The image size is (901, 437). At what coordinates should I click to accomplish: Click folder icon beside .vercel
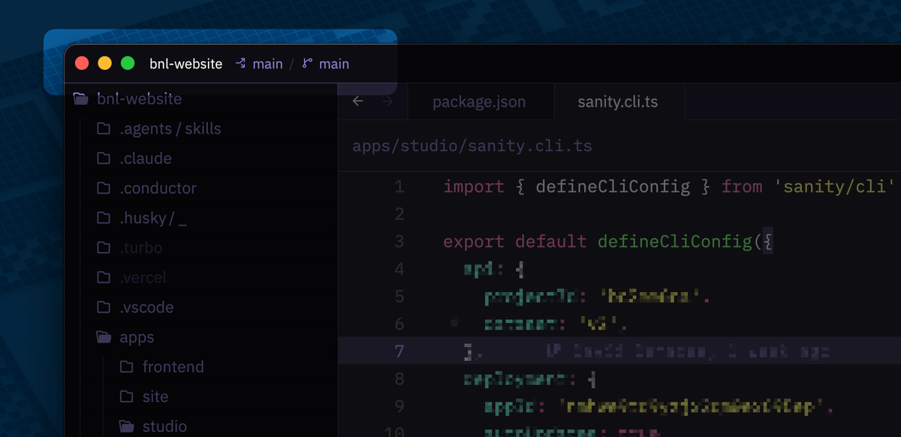104,278
